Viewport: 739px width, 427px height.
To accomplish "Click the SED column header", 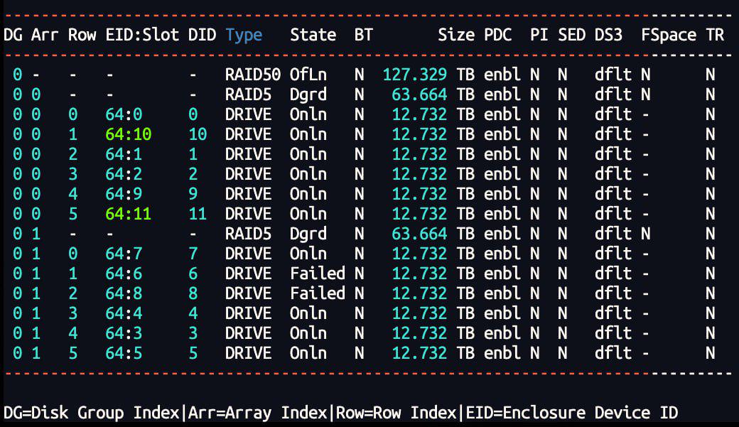I will pyautogui.click(x=571, y=35).
